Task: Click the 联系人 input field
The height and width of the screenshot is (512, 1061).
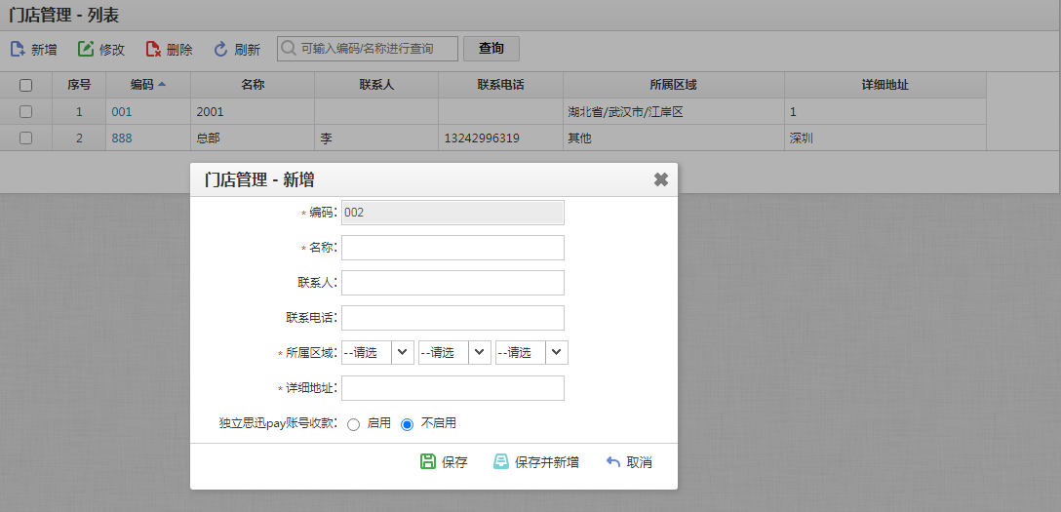Action: (452, 283)
